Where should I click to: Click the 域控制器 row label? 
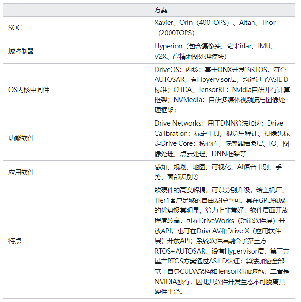pyautogui.click(x=21, y=51)
